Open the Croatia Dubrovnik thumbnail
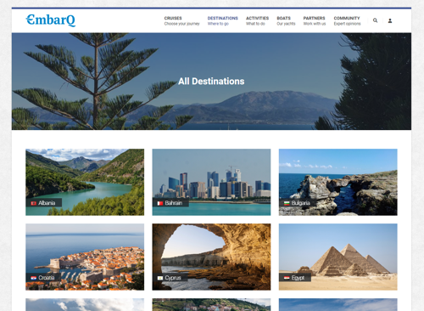Viewport: 424px width, 311px height. pos(85,257)
